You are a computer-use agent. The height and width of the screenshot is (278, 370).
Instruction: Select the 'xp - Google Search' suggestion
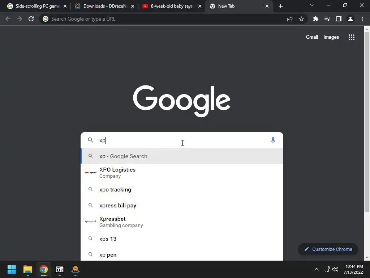pyautogui.click(x=182, y=156)
